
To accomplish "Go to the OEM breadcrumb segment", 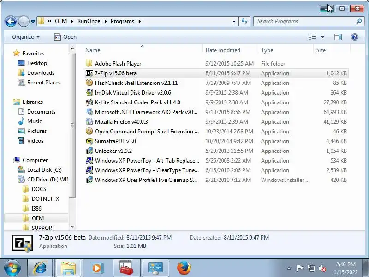I will tap(61, 21).
